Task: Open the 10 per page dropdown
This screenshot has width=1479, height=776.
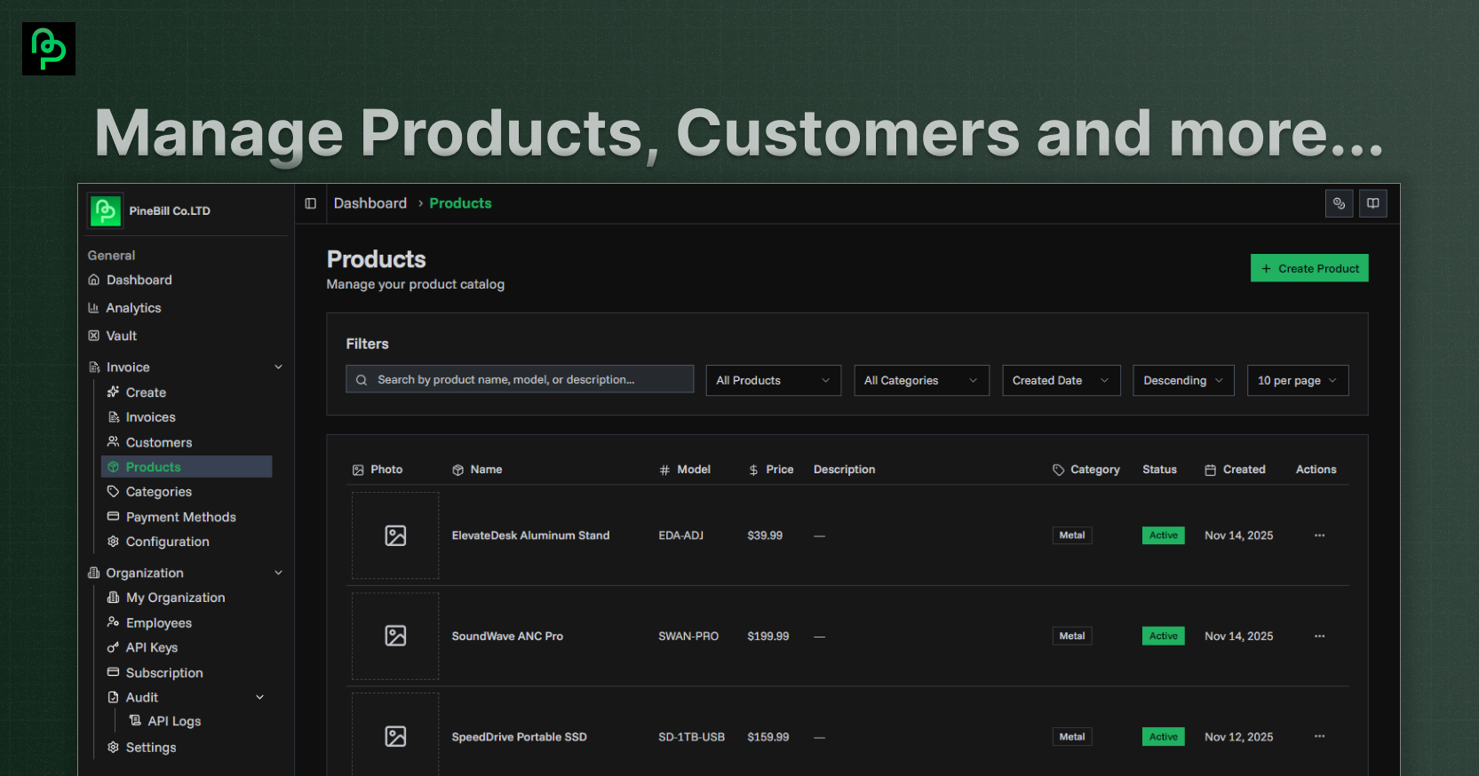Action: [x=1297, y=380]
